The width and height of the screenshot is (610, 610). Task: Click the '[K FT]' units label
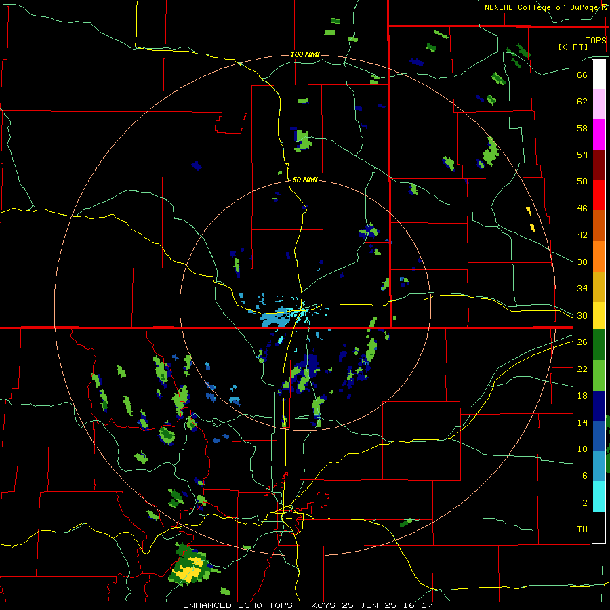coord(573,47)
